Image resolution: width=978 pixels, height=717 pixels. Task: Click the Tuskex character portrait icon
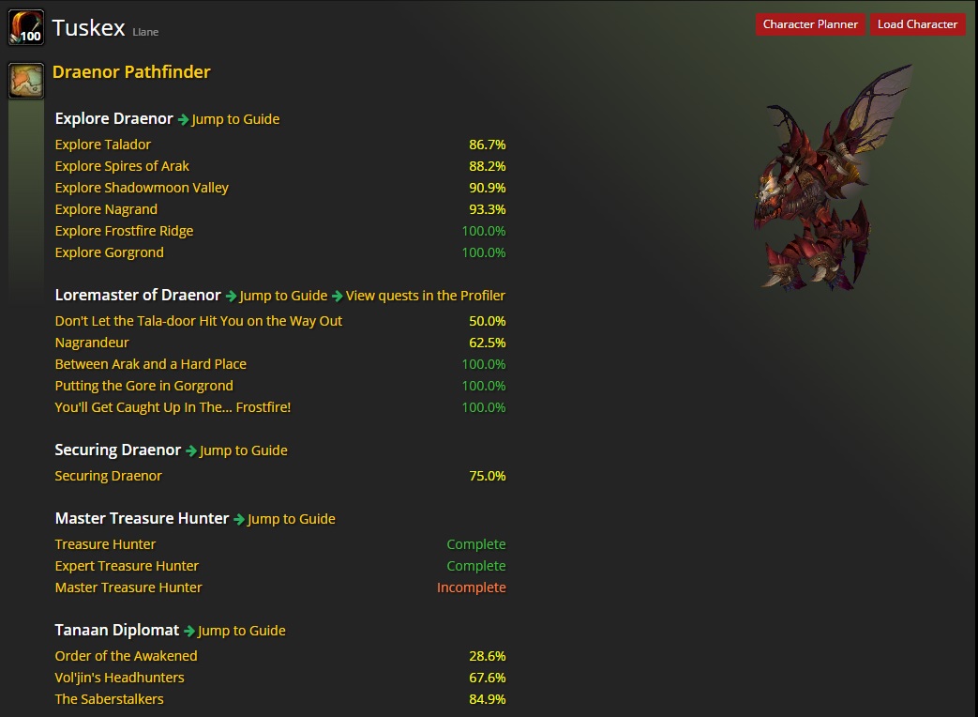26,27
